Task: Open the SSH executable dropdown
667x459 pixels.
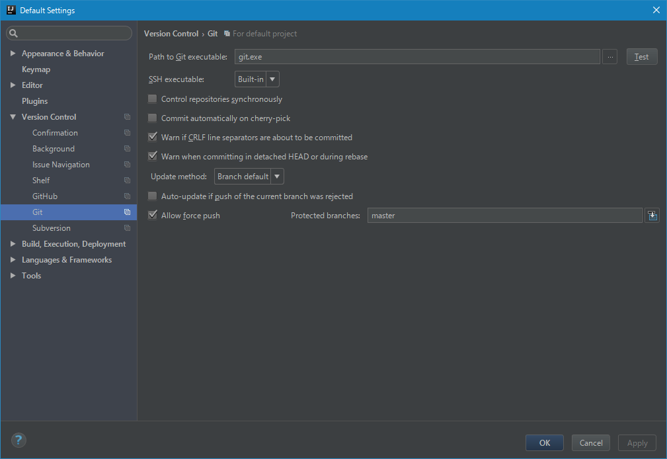Action: tap(257, 79)
